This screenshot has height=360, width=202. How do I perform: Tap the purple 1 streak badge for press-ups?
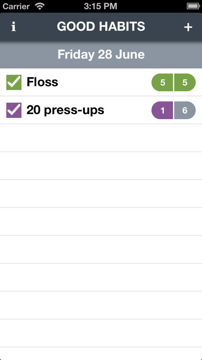pos(162,110)
